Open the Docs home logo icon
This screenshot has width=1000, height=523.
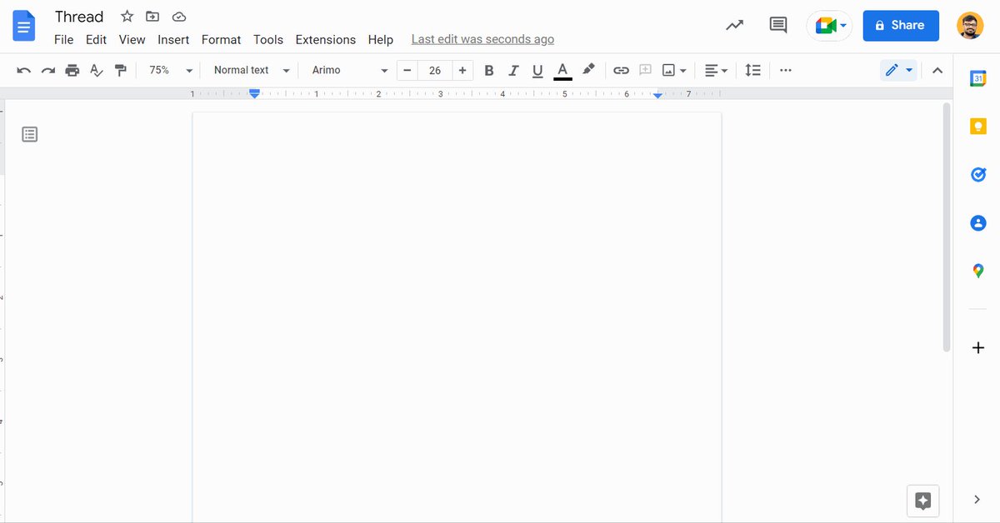(24, 25)
